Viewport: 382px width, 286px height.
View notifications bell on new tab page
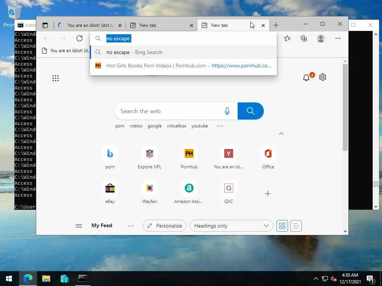(306, 77)
